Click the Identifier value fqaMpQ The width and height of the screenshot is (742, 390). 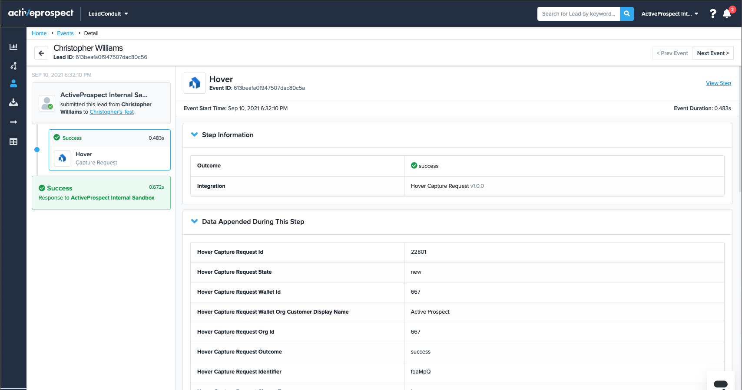(421, 372)
